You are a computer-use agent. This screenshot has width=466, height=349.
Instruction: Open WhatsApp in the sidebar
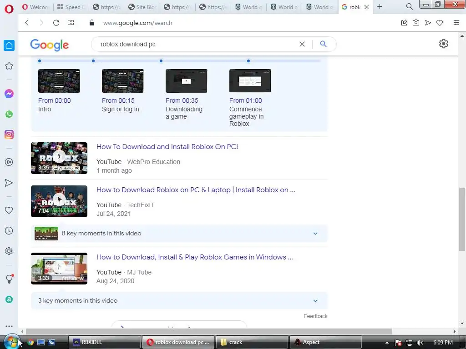pyautogui.click(x=9, y=114)
